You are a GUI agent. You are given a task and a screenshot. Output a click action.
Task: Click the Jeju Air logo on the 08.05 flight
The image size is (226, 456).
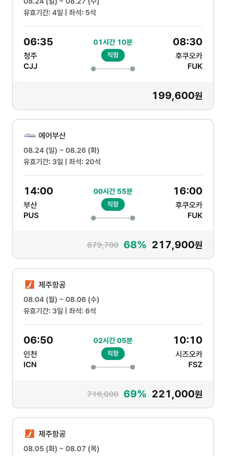30,434
